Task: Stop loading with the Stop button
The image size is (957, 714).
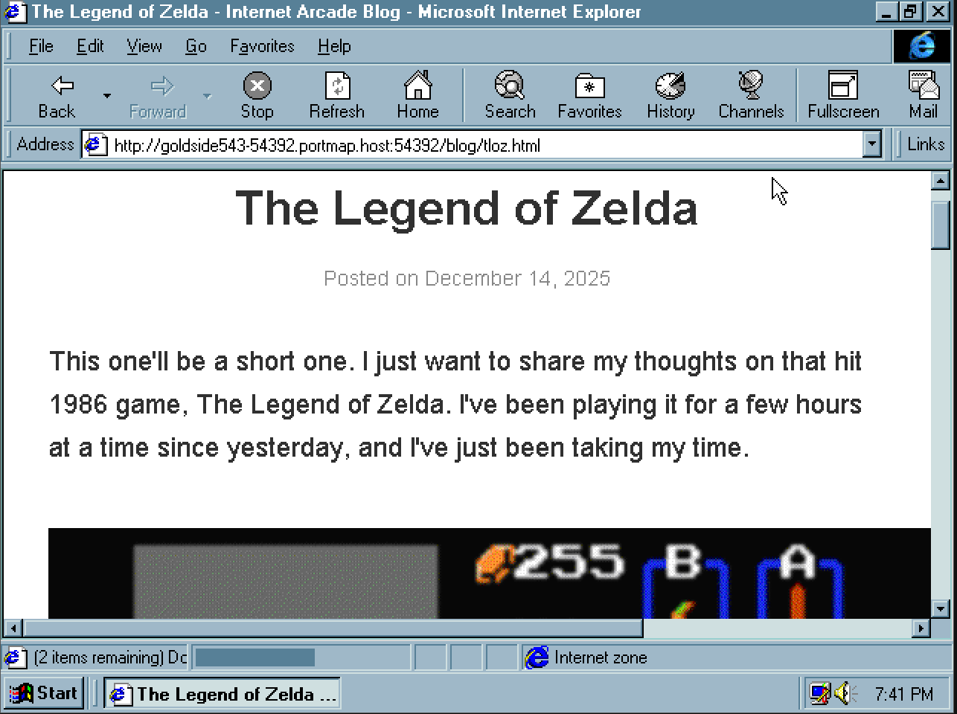Action: pos(257,95)
